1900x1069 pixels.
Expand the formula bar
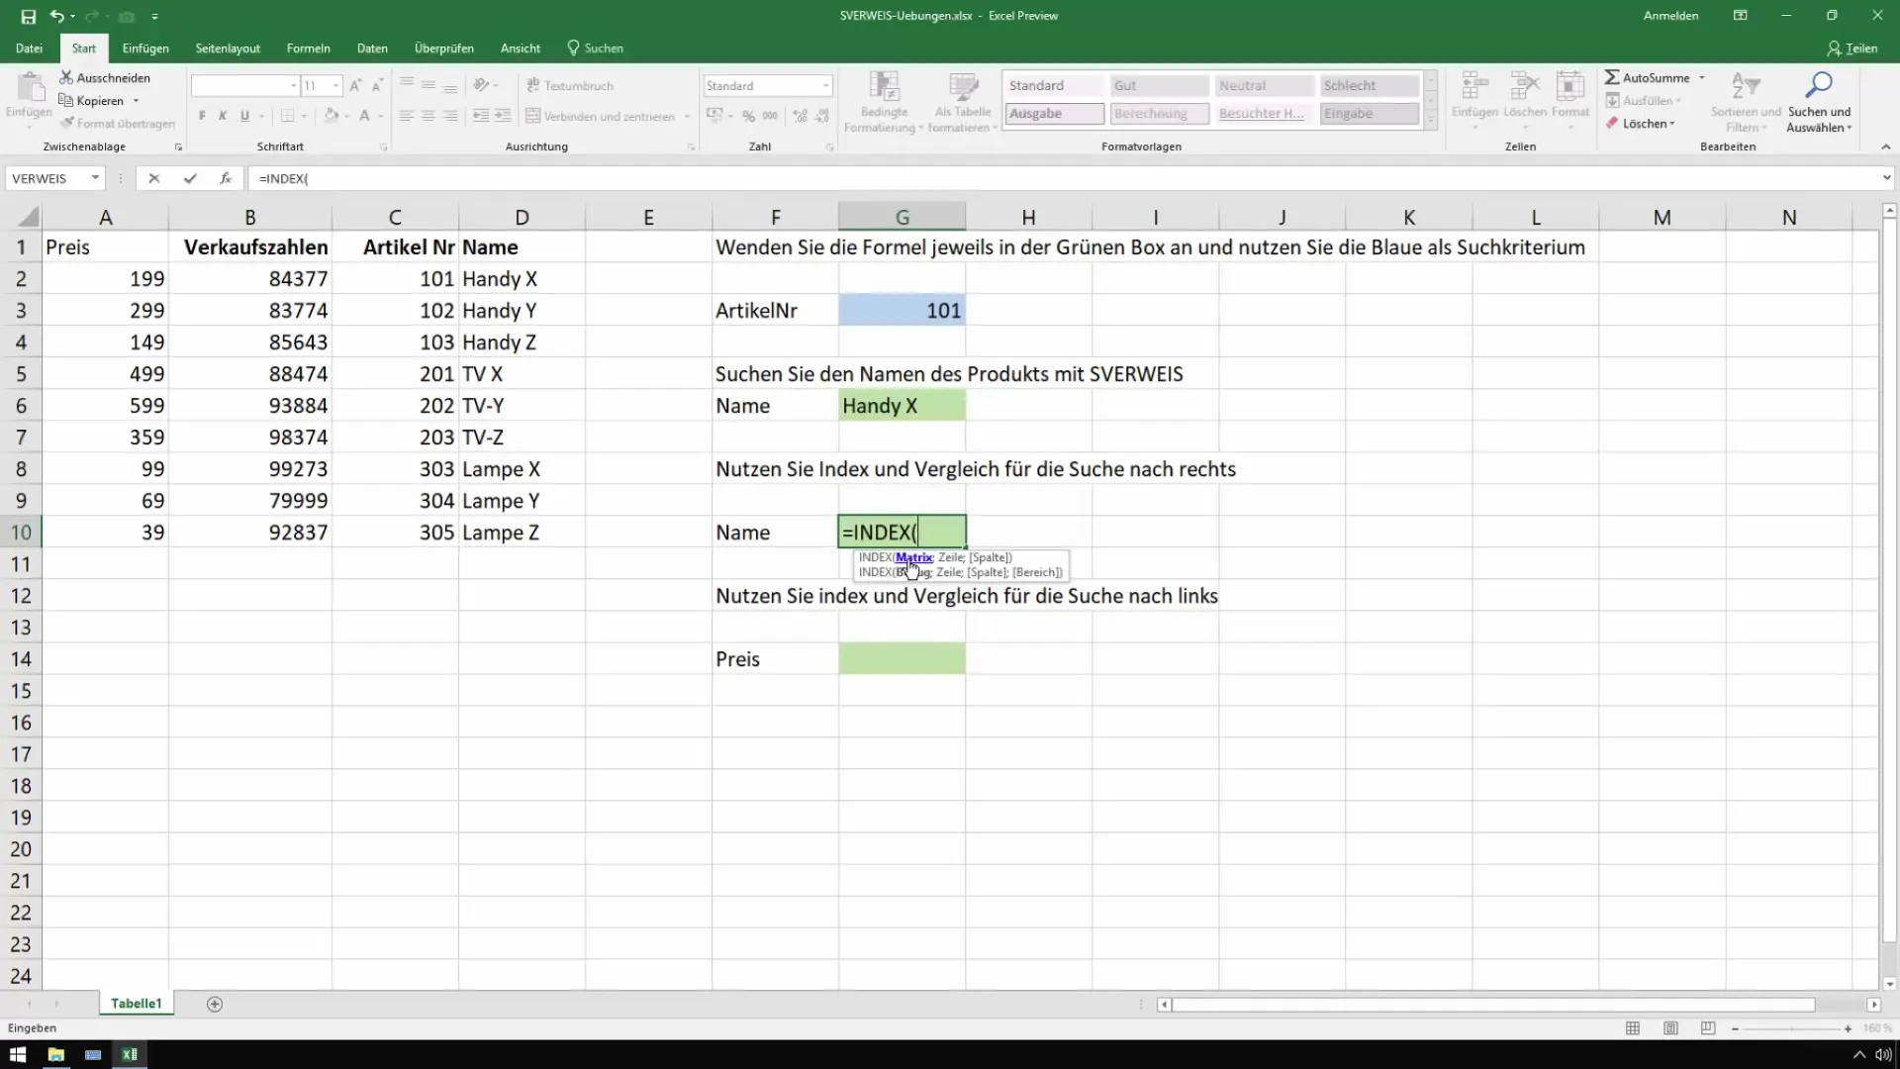[1886, 178]
